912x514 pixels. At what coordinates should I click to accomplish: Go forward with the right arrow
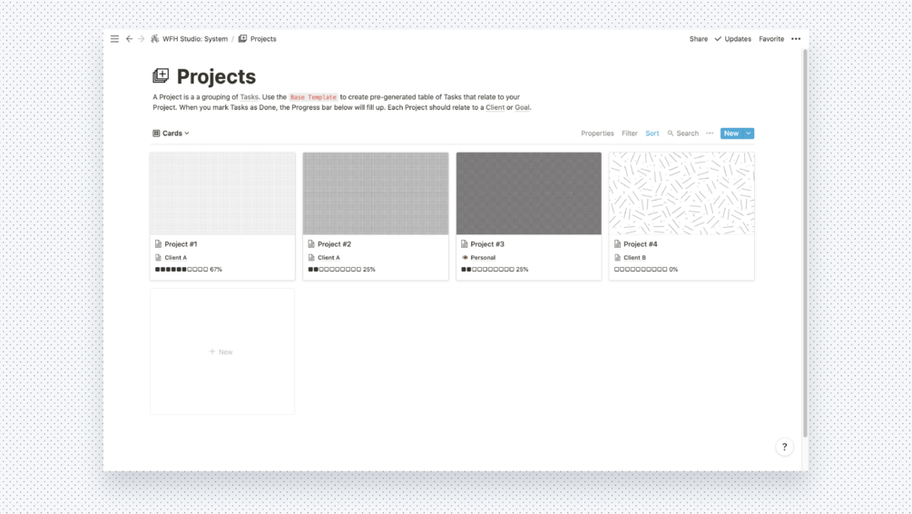tap(141, 39)
